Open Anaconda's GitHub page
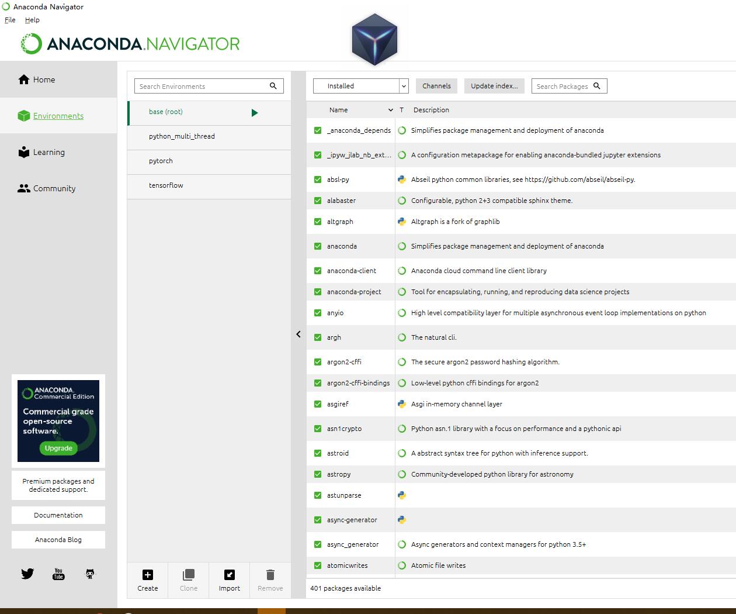This screenshot has width=736, height=614. pyautogui.click(x=90, y=574)
